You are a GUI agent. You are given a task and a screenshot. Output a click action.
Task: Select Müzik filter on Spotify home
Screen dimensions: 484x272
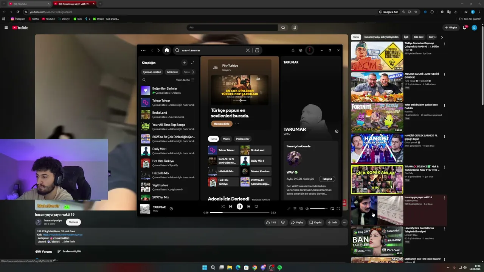coord(226,139)
